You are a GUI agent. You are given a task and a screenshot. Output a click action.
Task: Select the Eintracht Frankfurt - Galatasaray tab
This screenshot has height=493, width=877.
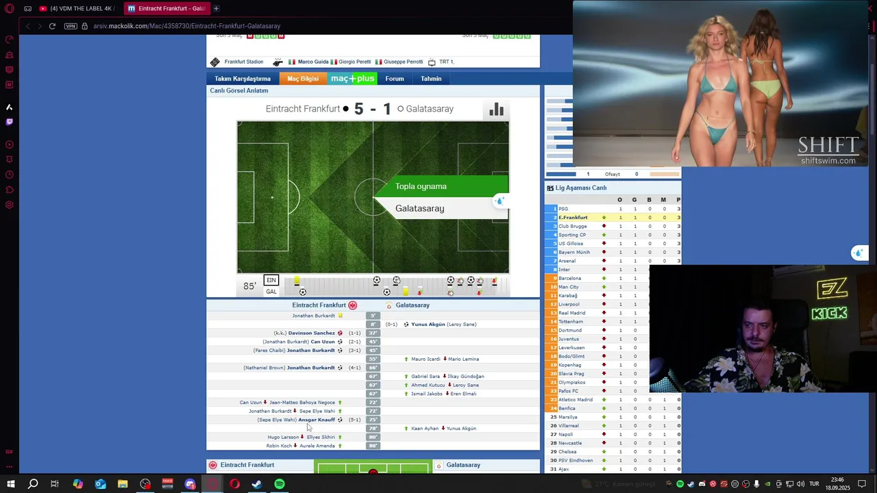pos(166,8)
